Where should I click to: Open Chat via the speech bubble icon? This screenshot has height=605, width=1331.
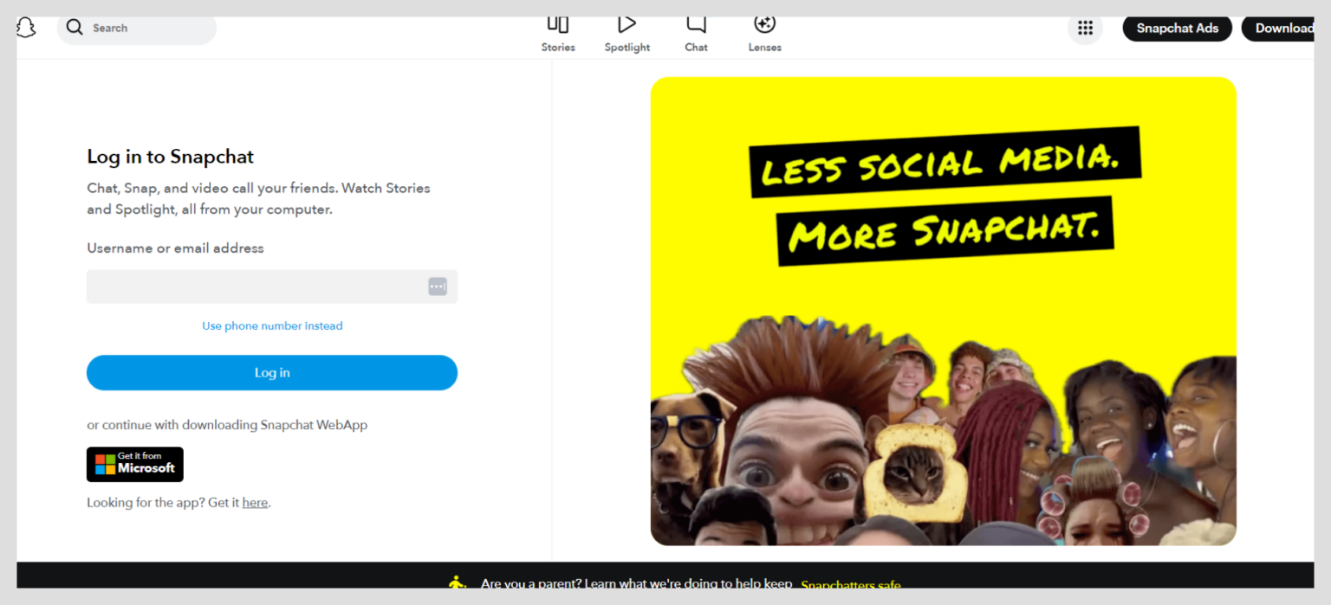[x=695, y=24]
